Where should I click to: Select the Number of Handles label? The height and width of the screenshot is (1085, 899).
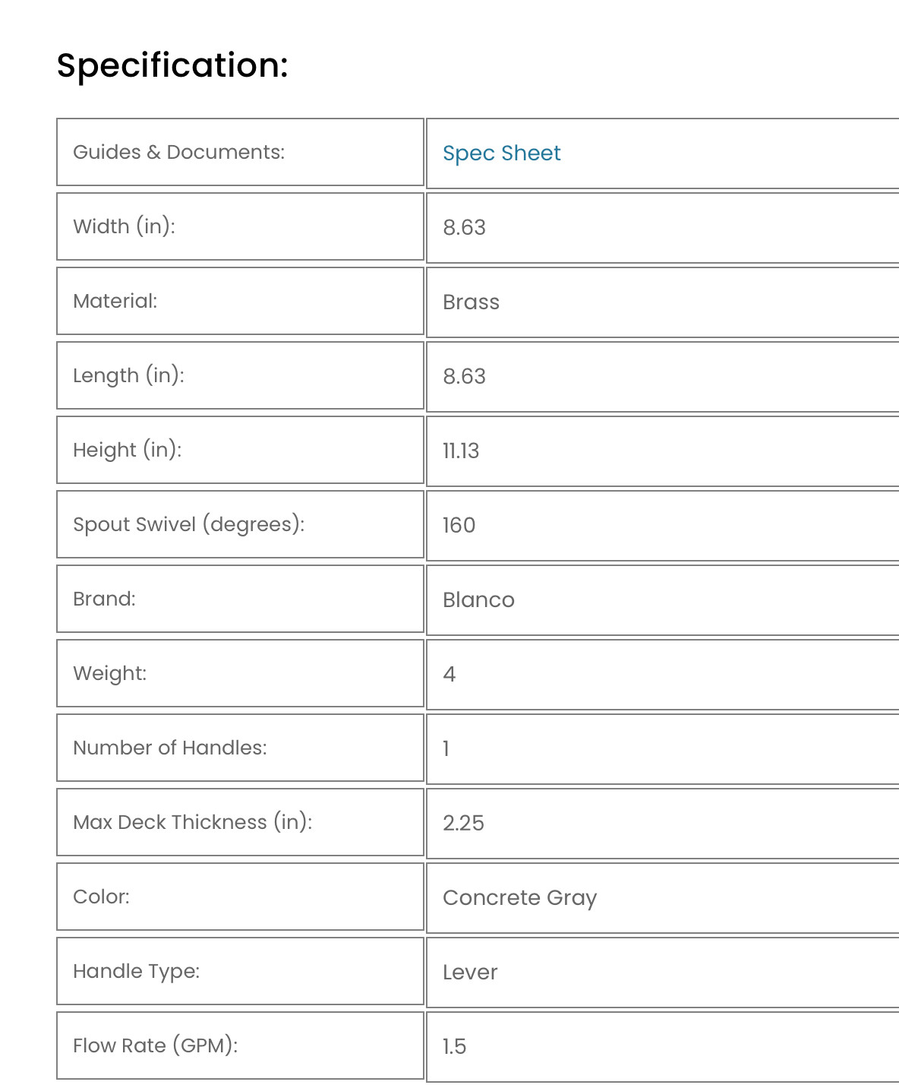170,748
